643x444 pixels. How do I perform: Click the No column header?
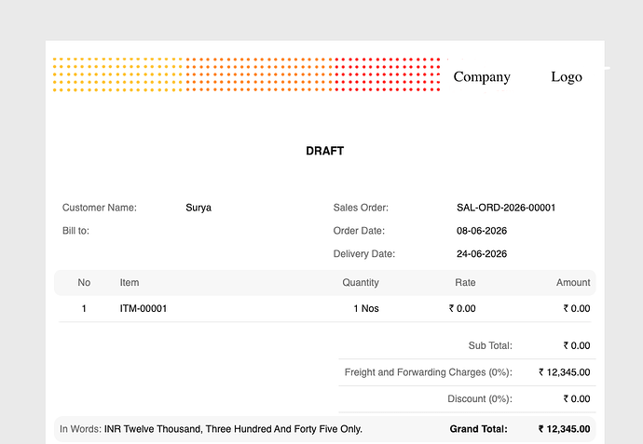[x=84, y=283]
